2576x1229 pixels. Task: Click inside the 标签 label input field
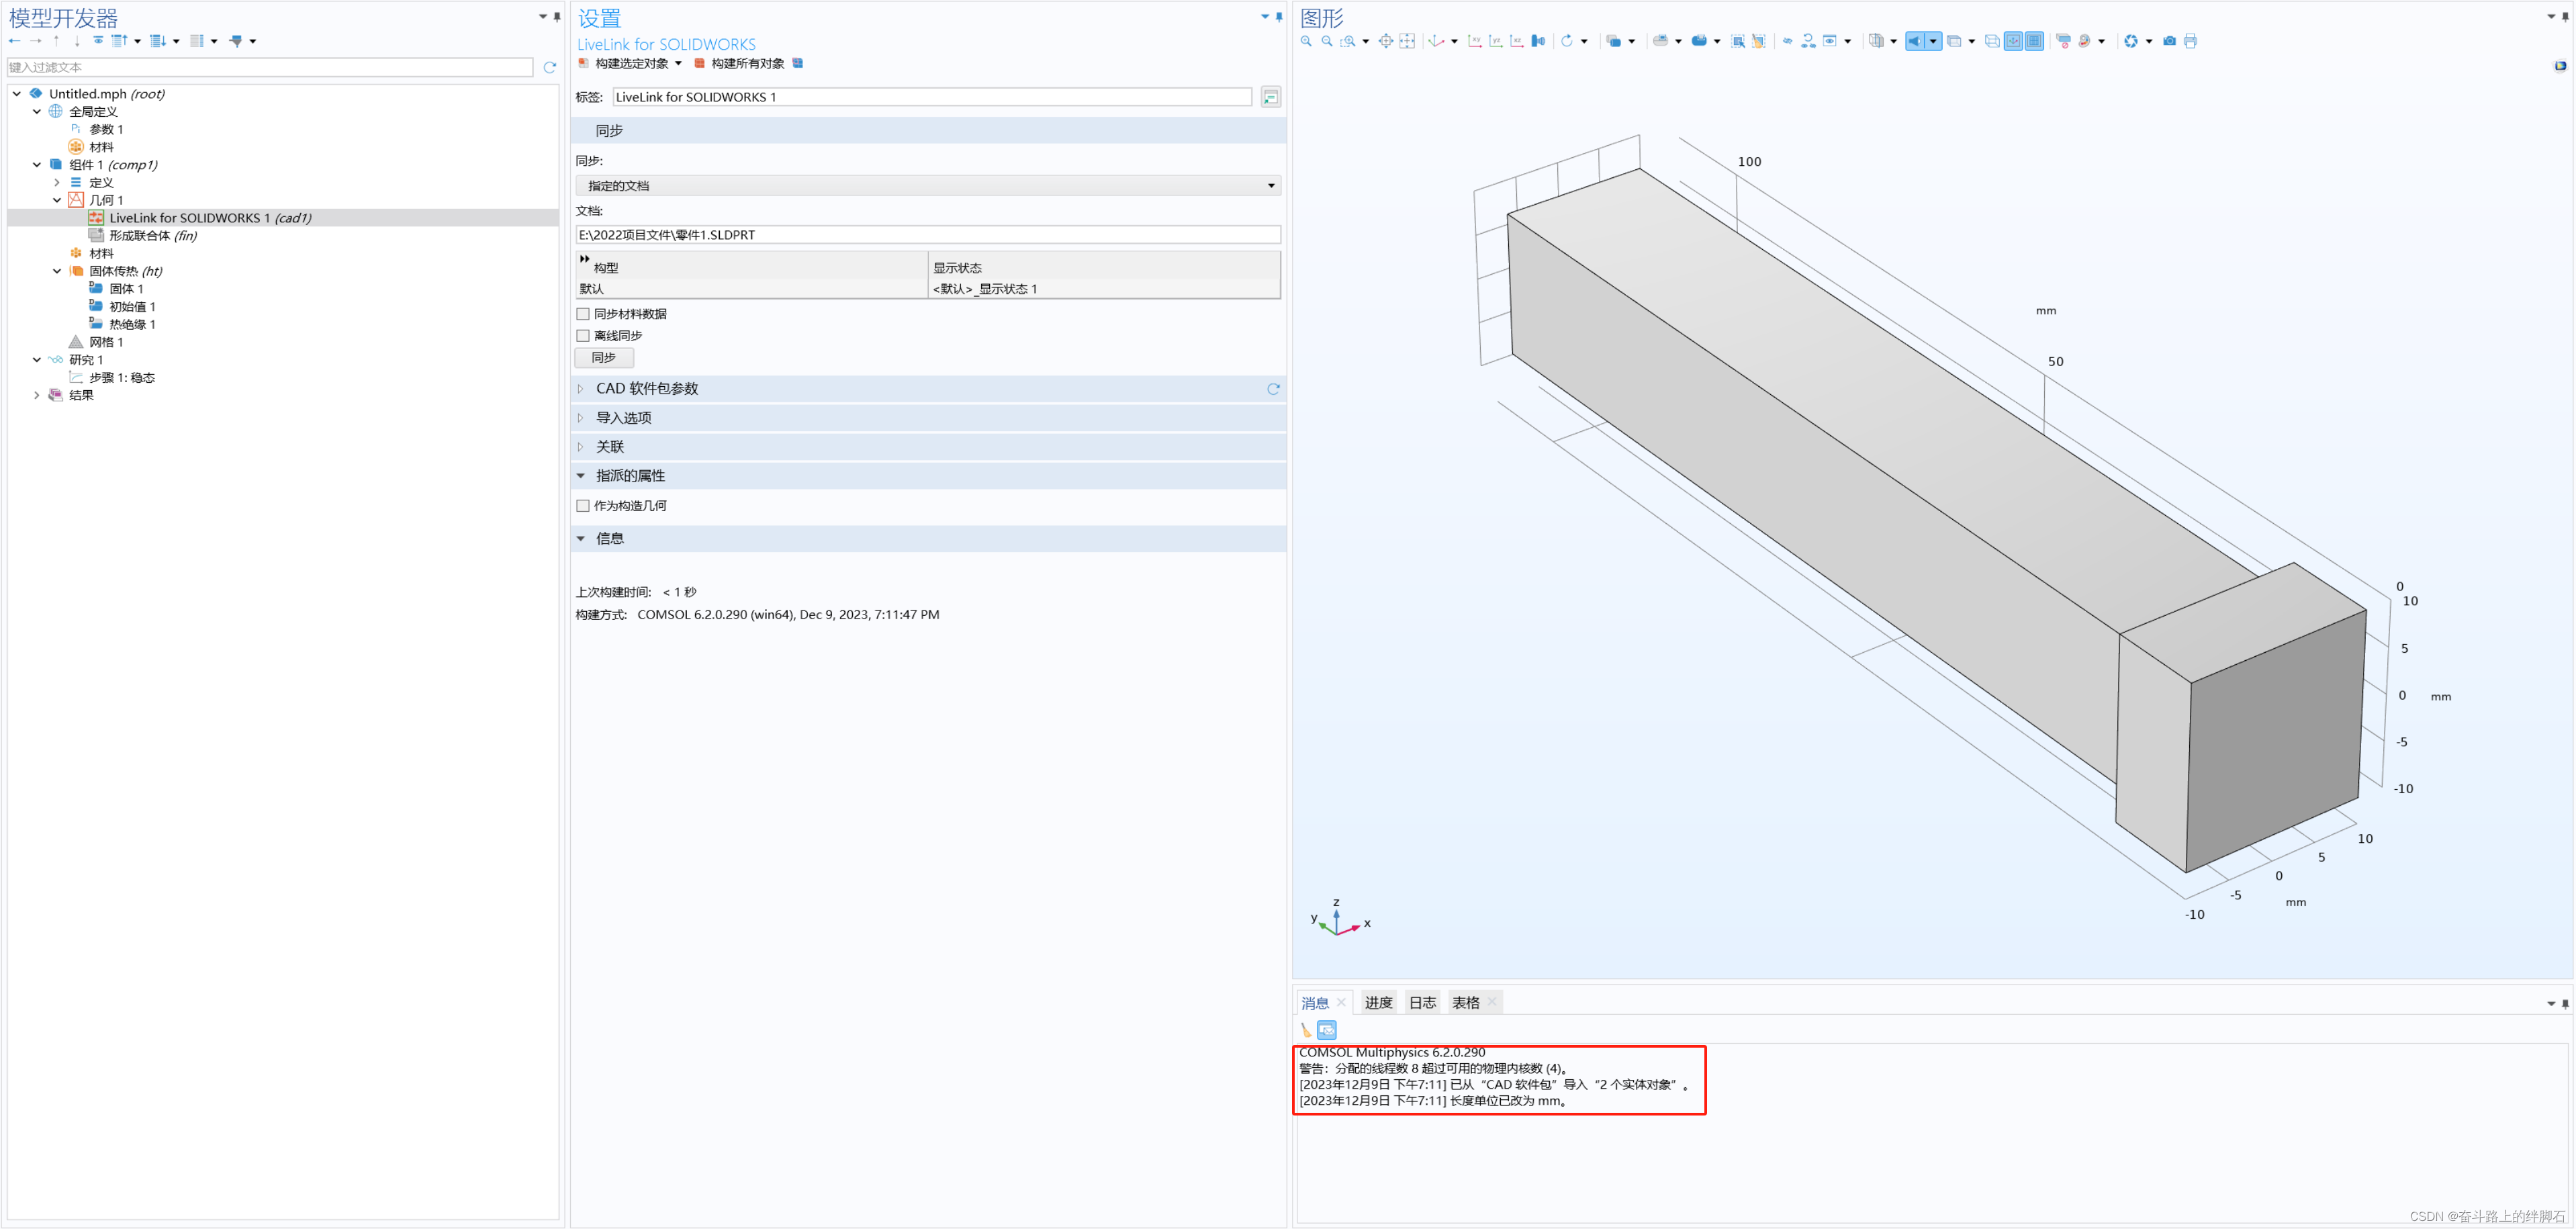point(930,96)
